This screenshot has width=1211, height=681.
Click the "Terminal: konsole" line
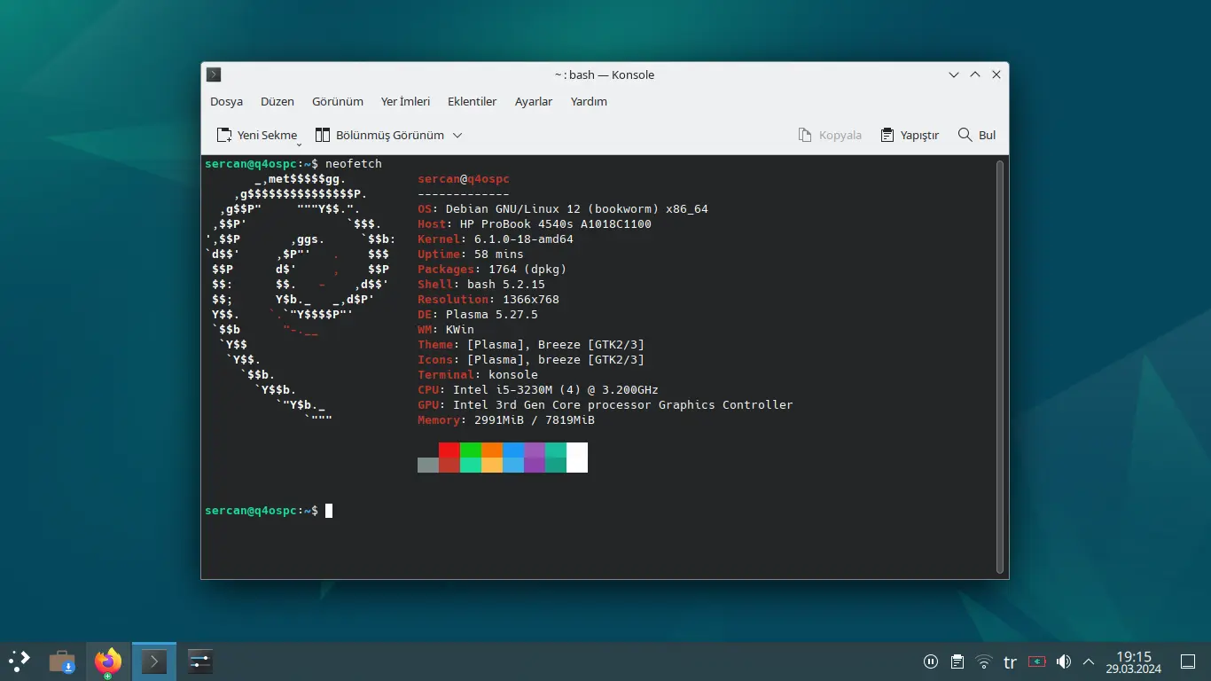[x=478, y=375]
